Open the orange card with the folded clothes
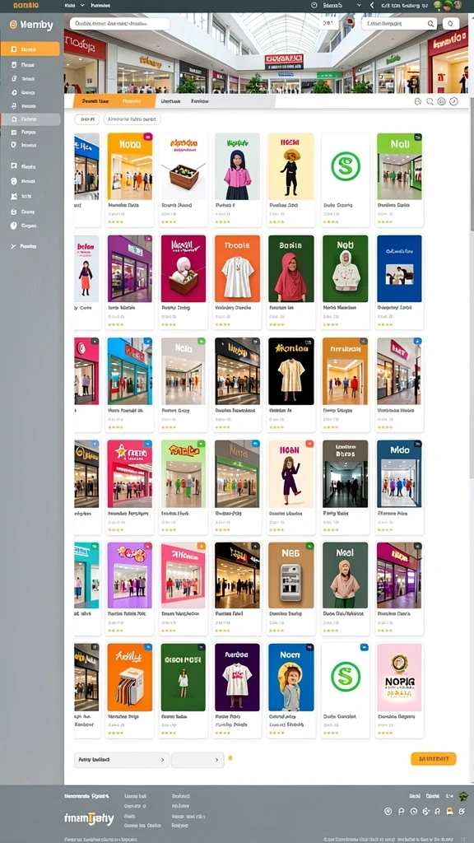474x843 pixels. point(129,691)
